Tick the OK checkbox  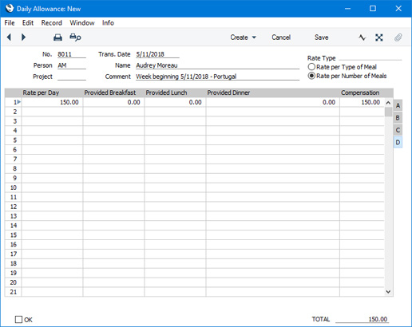(18, 319)
